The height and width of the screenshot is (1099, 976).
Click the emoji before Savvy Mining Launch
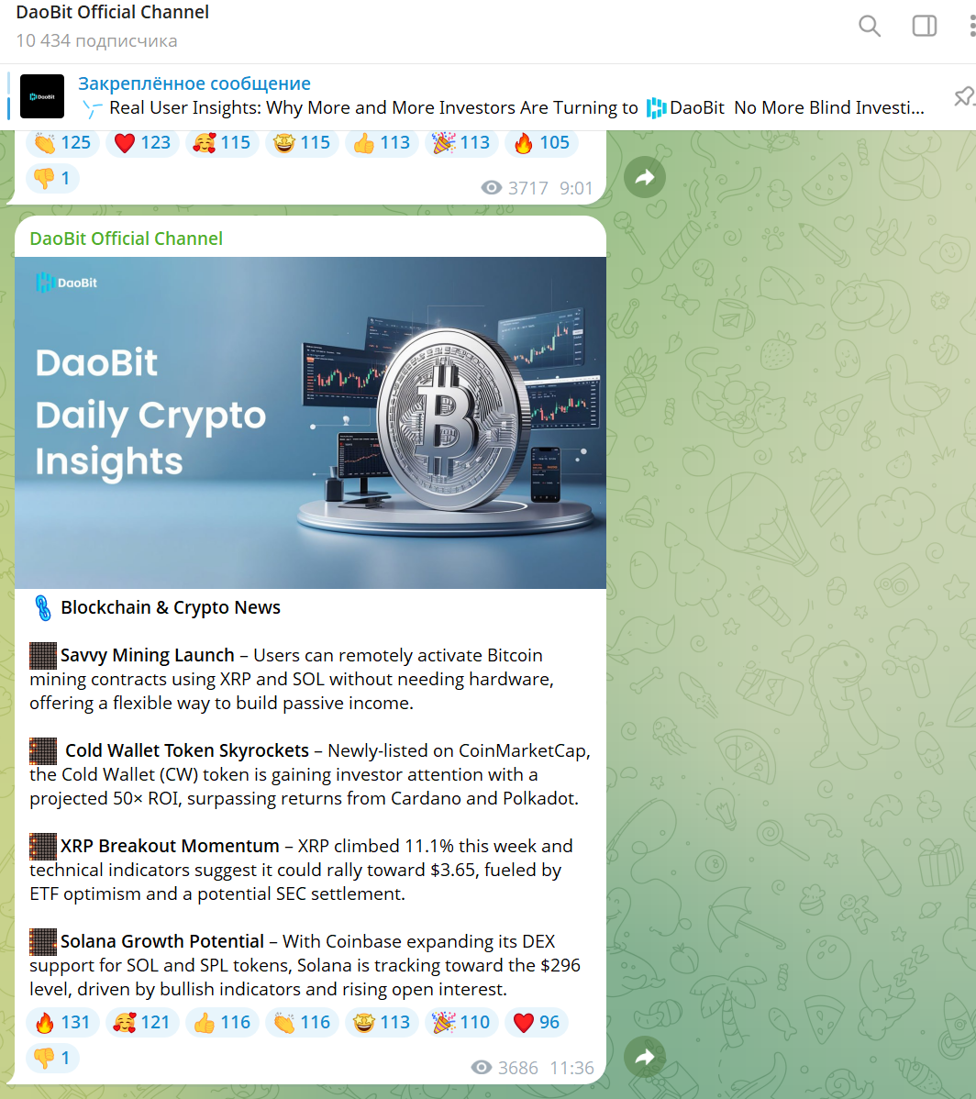pyautogui.click(x=43, y=656)
